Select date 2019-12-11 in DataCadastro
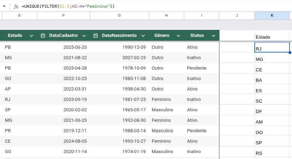Viewport: 292px width, 159px height. pyautogui.click(x=63, y=131)
